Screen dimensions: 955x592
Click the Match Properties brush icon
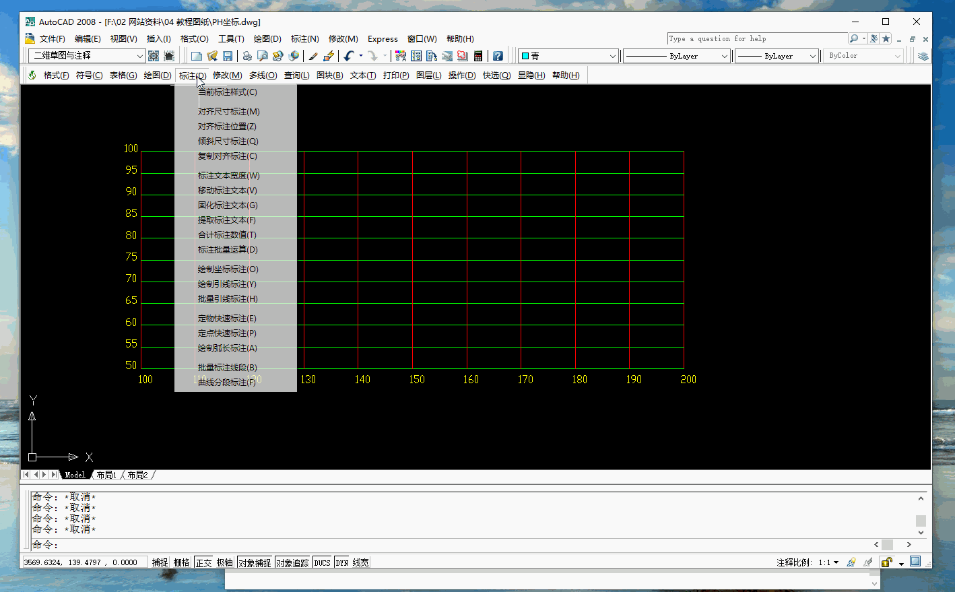click(x=313, y=56)
